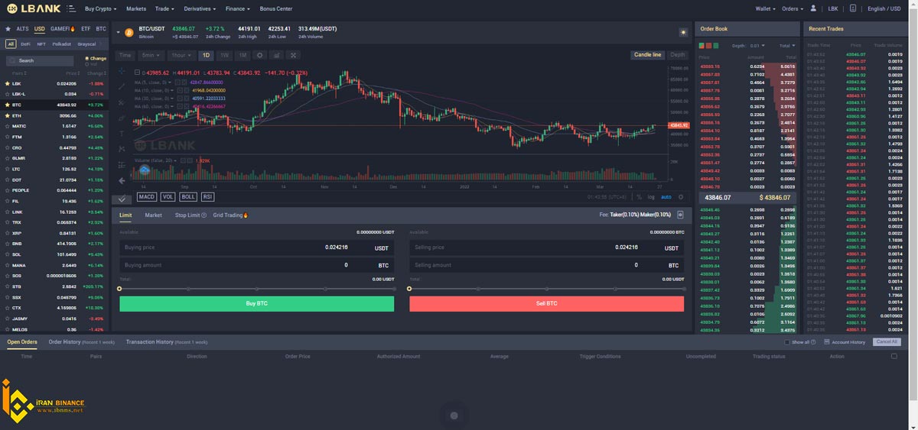The height and width of the screenshot is (430, 918).
Task: Open the menu icon beside the LBANK logo
Action: [70, 9]
